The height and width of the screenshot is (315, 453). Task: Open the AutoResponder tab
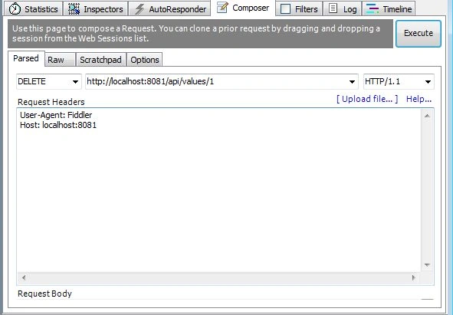coord(169,9)
